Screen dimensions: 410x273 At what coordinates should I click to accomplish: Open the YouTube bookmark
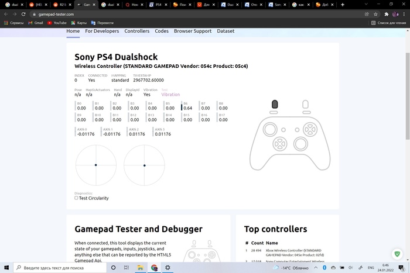click(57, 23)
